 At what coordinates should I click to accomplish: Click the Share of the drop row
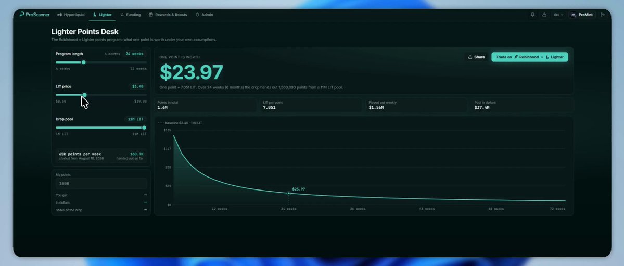point(101,210)
